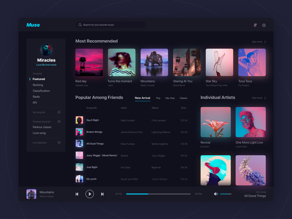The image size is (292, 219).
Task: Click artist Redfoo
Action: (x=124, y=155)
